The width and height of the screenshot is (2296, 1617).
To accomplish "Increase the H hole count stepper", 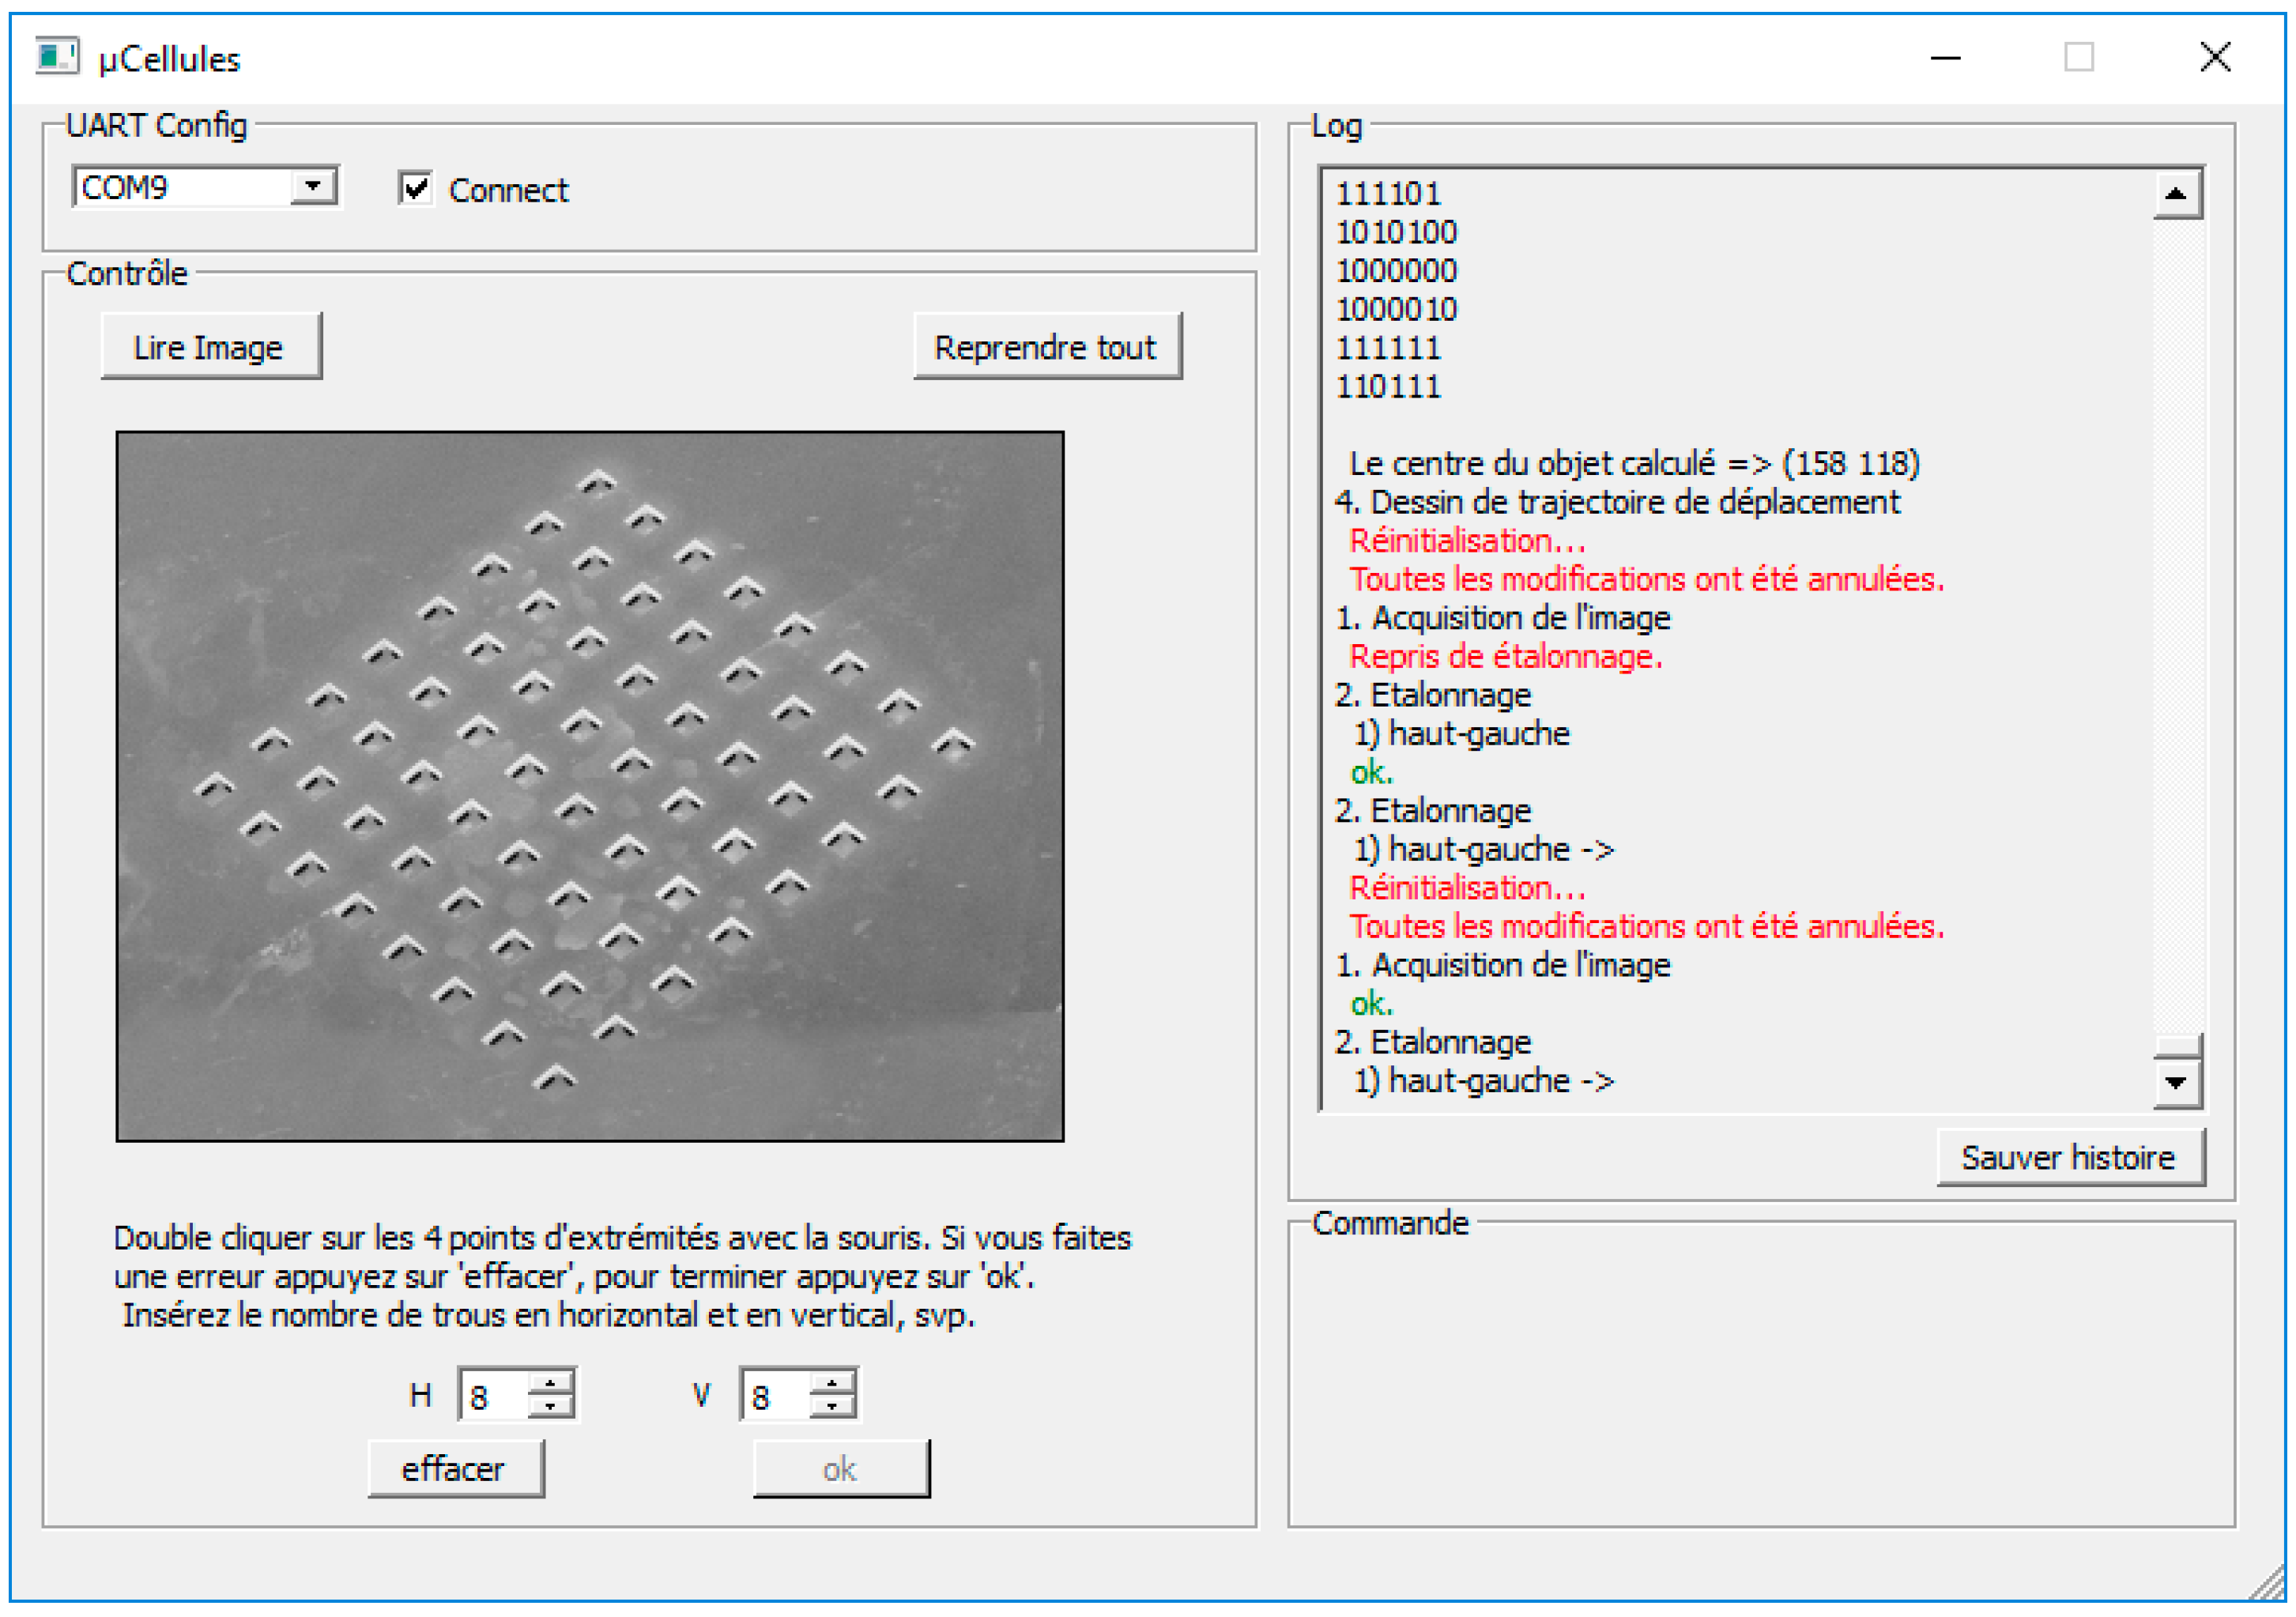I will 550,1383.
